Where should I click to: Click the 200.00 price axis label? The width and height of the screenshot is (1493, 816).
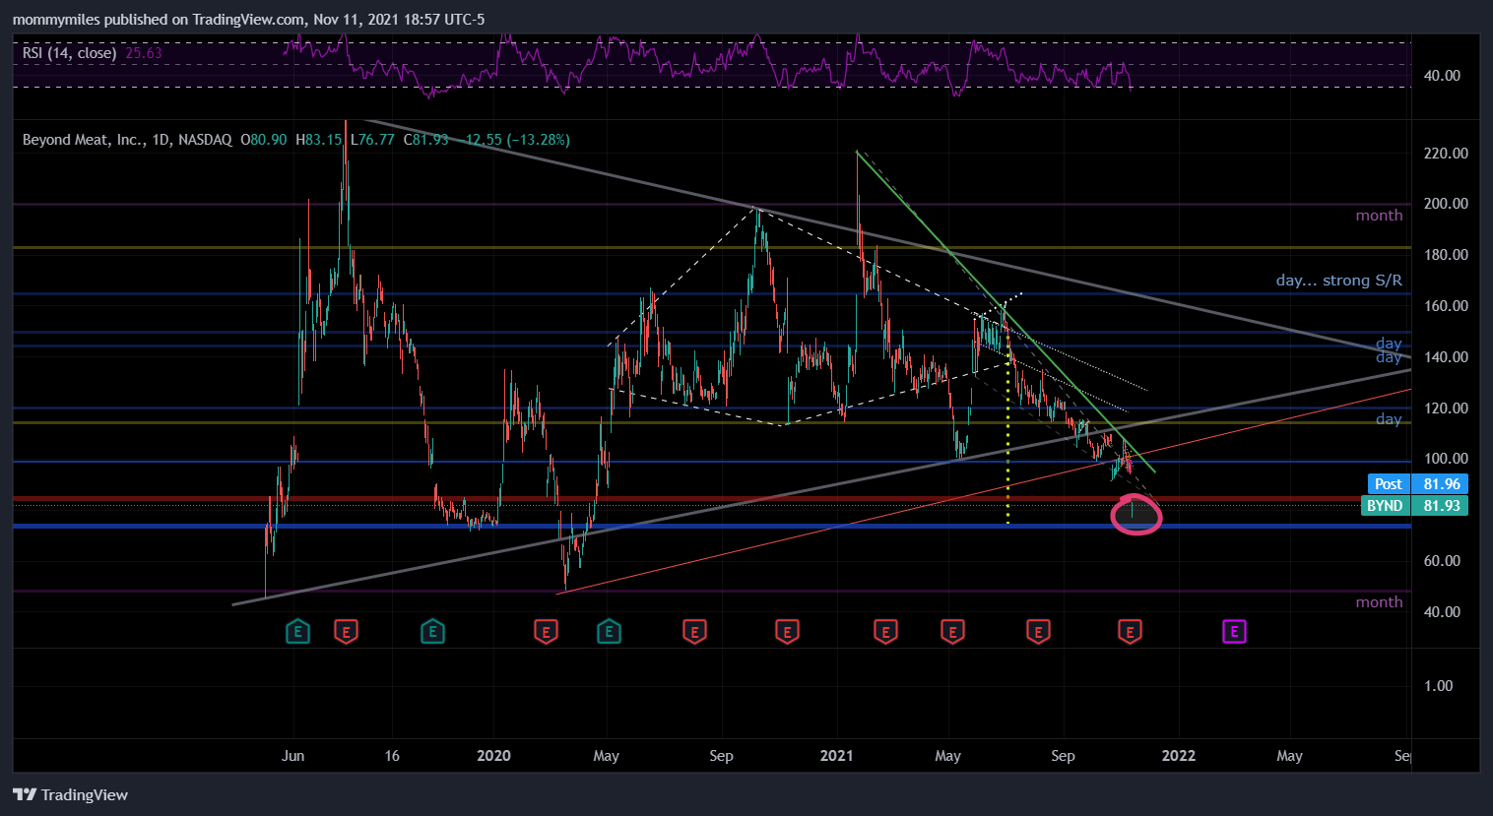(1446, 204)
